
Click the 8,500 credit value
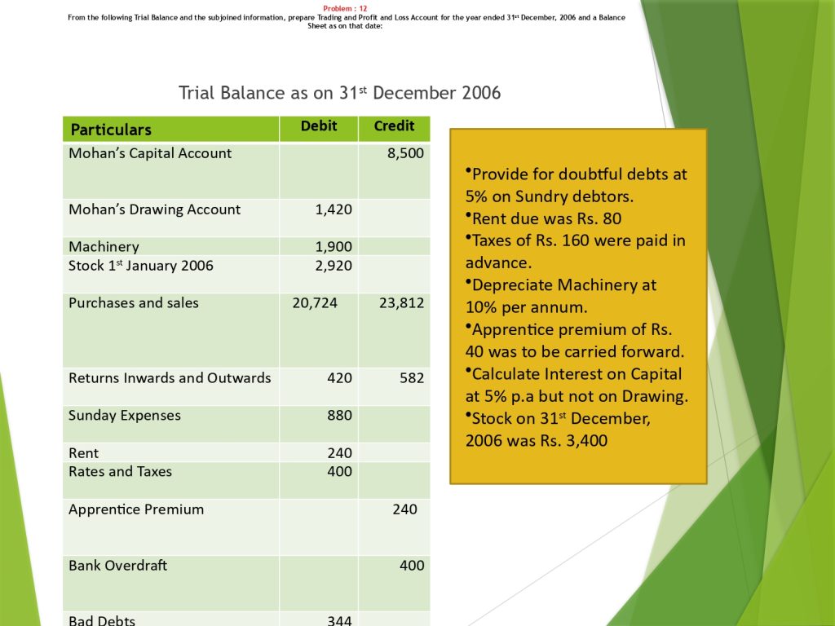click(x=405, y=153)
